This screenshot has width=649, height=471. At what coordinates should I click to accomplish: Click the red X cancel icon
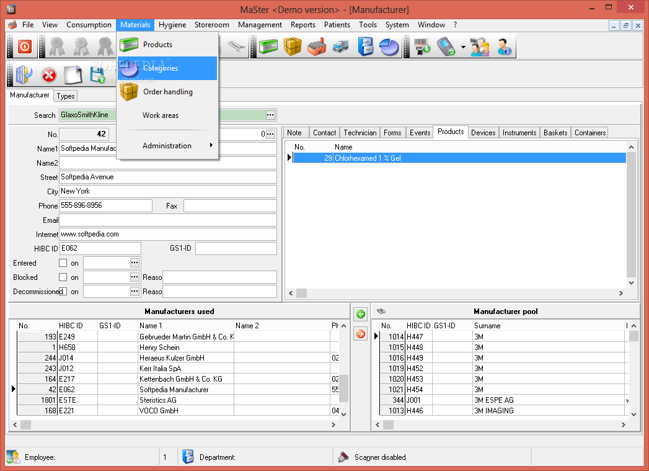click(x=49, y=75)
